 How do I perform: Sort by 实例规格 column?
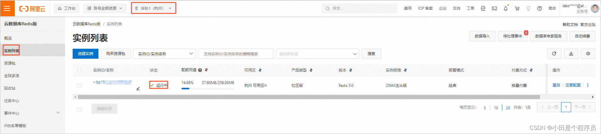click(405, 70)
